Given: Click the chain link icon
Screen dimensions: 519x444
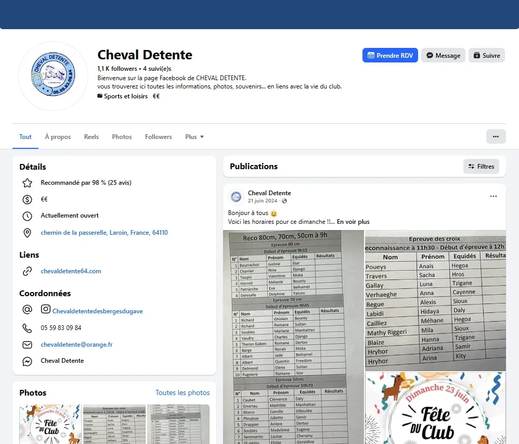Looking at the screenshot, I should point(27,271).
